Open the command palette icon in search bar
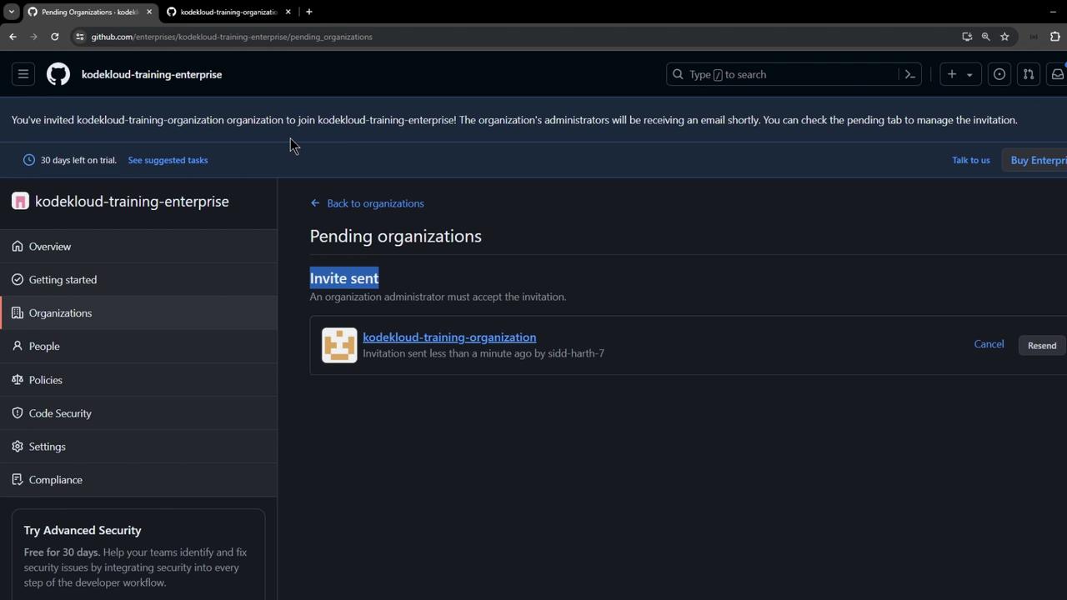The width and height of the screenshot is (1067, 600). (x=910, y=74)
